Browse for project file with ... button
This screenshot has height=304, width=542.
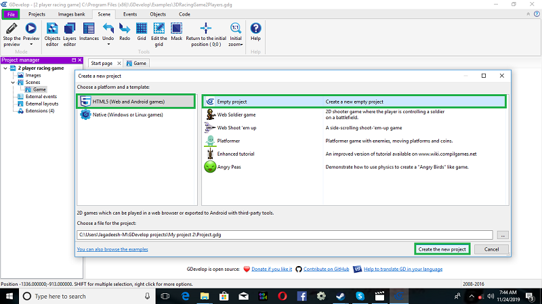(x=503, y=235)
